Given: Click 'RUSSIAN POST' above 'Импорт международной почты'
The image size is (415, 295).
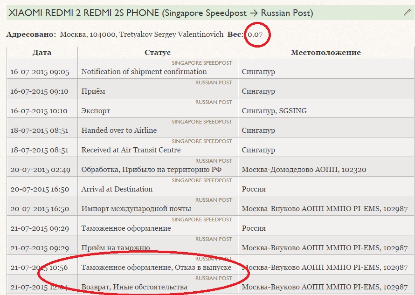Looking at the screenshot, I should click(x=214, y=200).
